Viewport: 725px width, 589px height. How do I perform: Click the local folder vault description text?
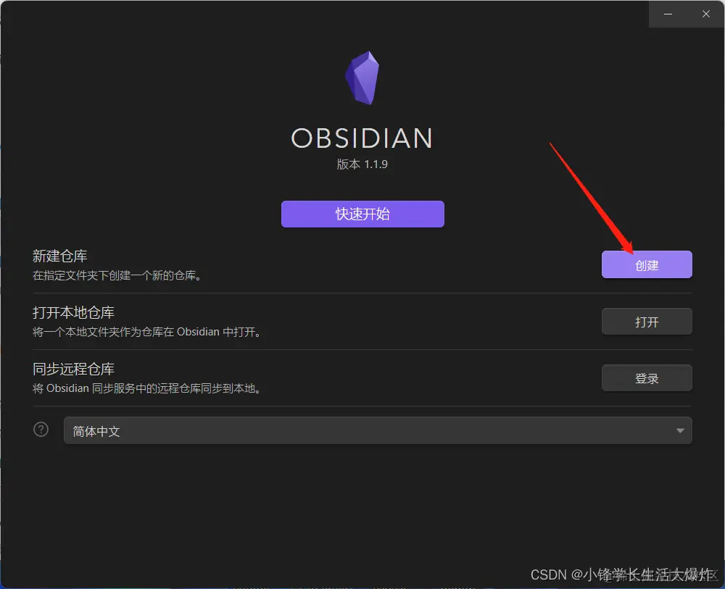point(147,332)
